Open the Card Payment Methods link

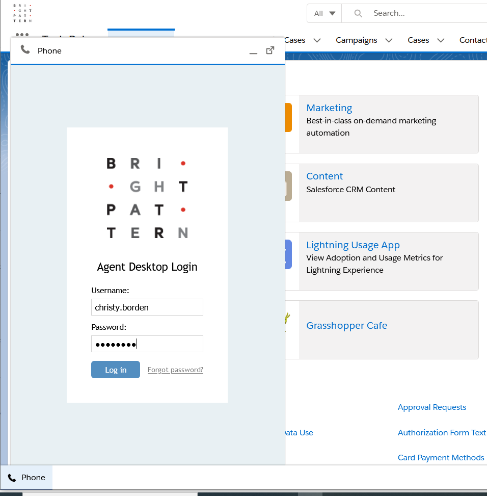coord(441,457)
